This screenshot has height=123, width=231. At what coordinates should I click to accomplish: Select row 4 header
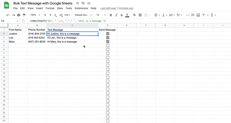point(4,41)
